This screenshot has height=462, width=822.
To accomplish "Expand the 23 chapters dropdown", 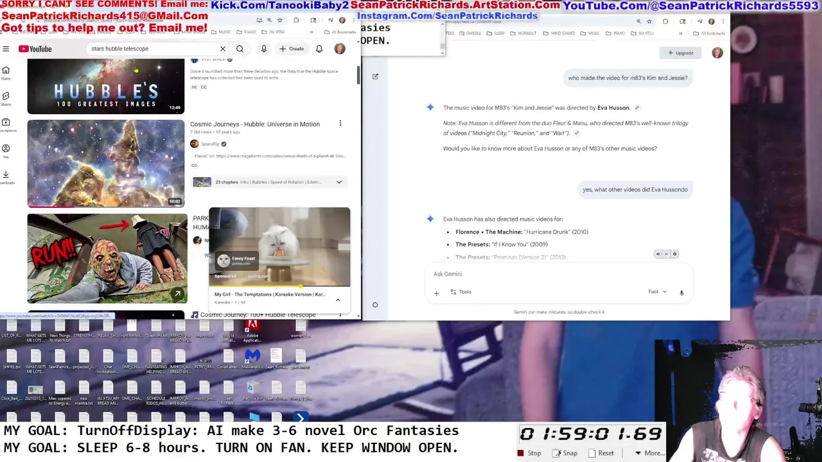I will point(339,182).
